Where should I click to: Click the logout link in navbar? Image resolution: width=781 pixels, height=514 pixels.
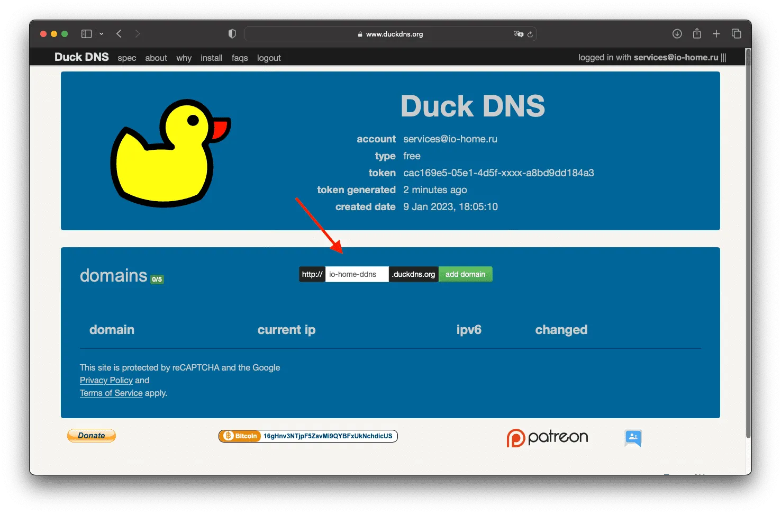coord(269,58)
